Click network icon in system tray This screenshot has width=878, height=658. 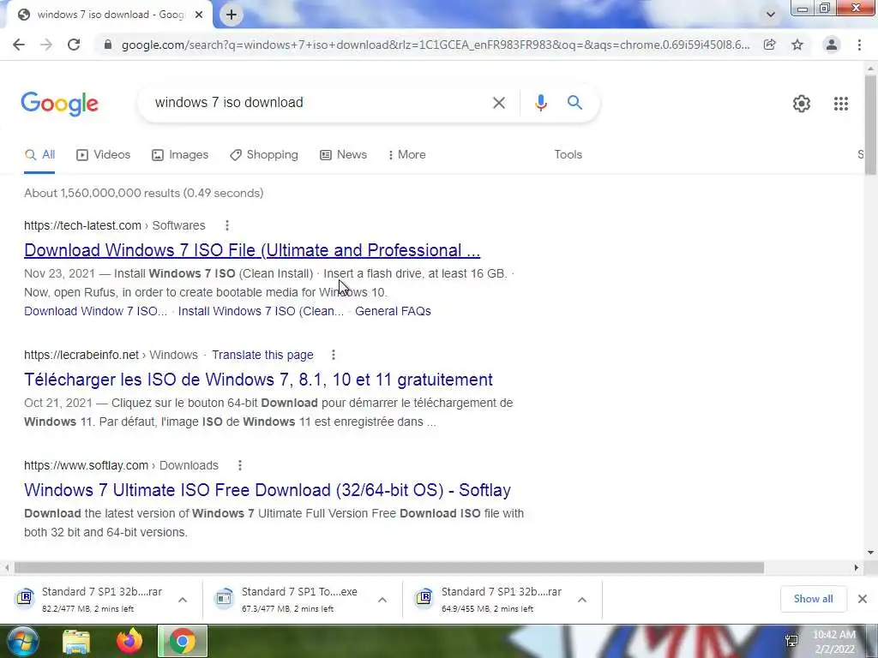[x=791, y=641]
